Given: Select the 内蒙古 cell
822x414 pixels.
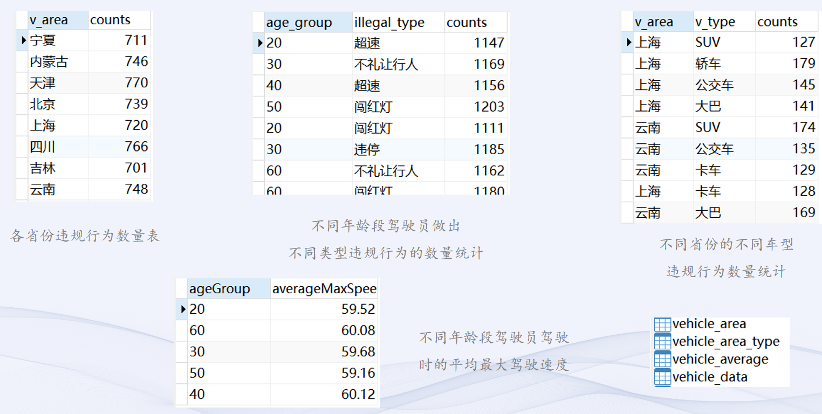Looking at the screenshot, I should tap(58, 61).
